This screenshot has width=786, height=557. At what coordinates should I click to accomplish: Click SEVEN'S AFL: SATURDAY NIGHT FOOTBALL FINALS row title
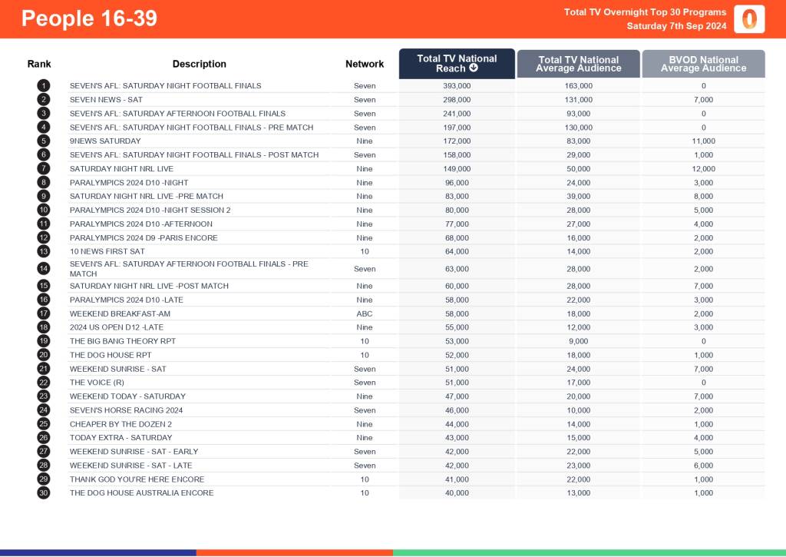coord(166,86)
